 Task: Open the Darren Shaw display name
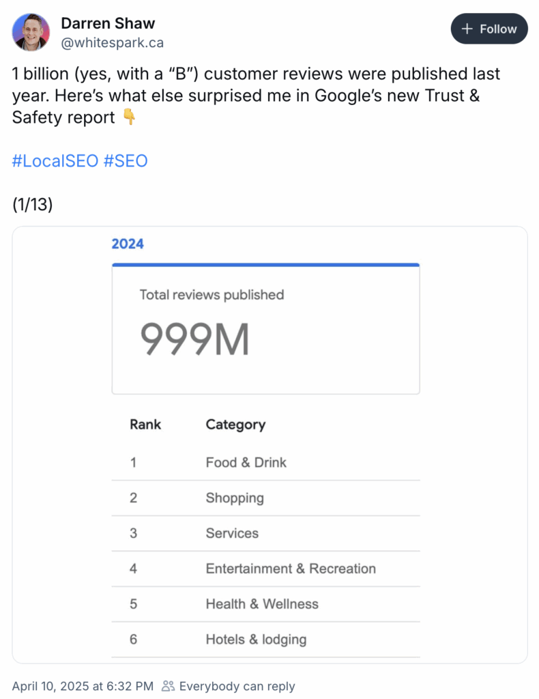[x=108, y=23]
